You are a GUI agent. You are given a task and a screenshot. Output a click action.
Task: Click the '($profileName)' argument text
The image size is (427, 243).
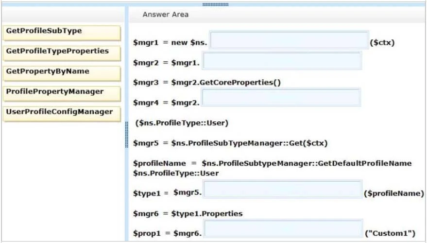coord(393,193)
